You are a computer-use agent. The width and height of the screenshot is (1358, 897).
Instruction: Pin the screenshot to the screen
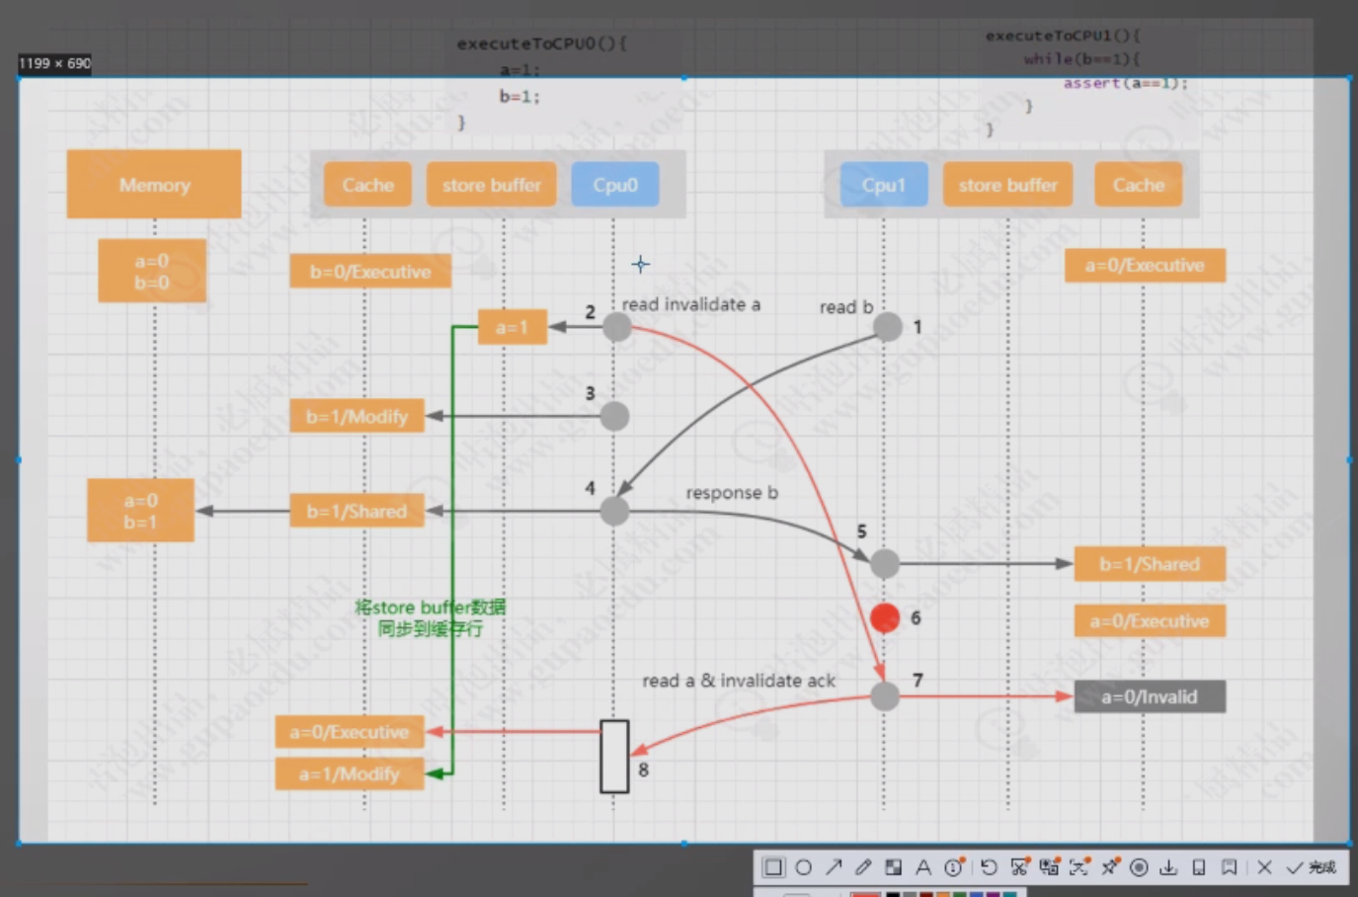1110,866
